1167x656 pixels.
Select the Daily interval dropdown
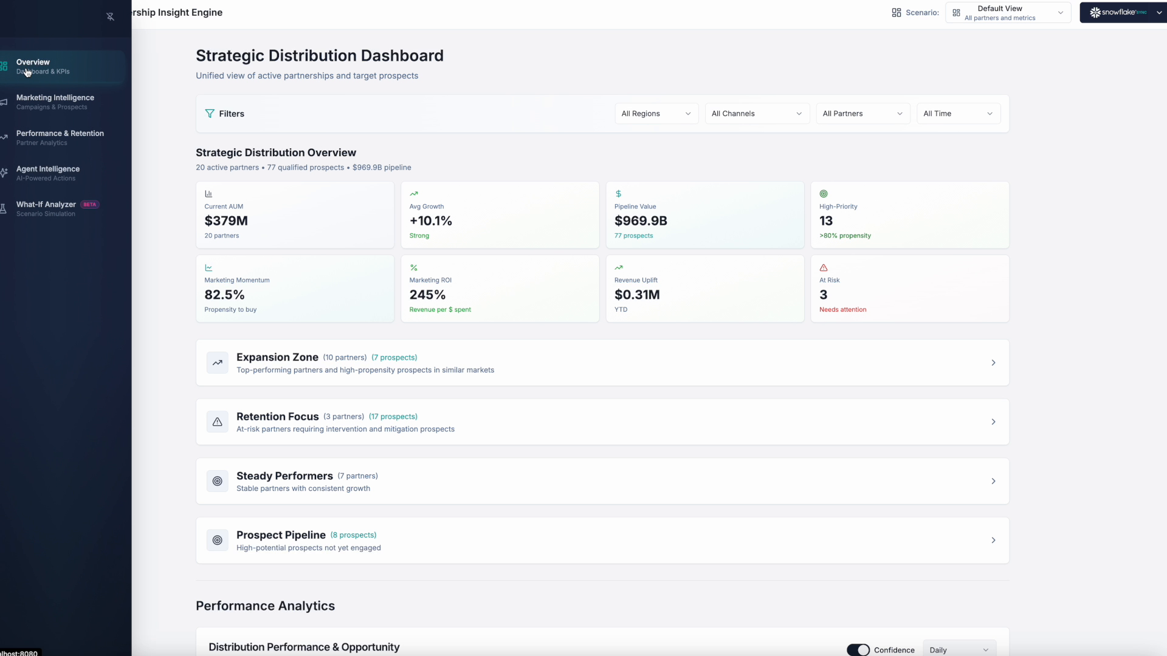pyautogui.click(x=959, y=650)
